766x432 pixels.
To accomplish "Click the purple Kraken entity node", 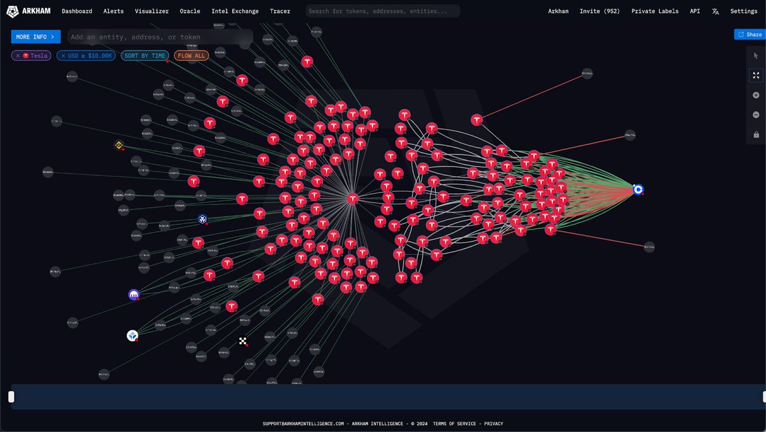I will (133, 295).
